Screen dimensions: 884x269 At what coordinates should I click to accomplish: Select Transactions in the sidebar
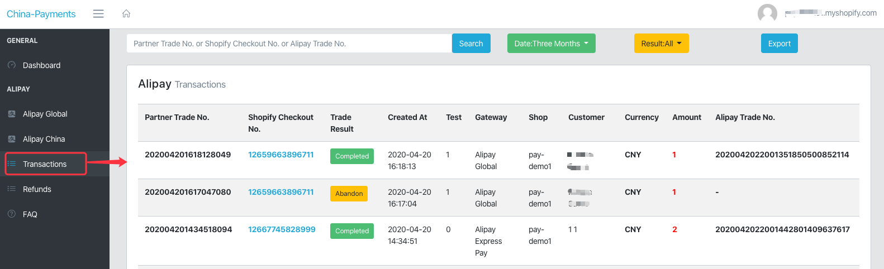click(45, 164)
